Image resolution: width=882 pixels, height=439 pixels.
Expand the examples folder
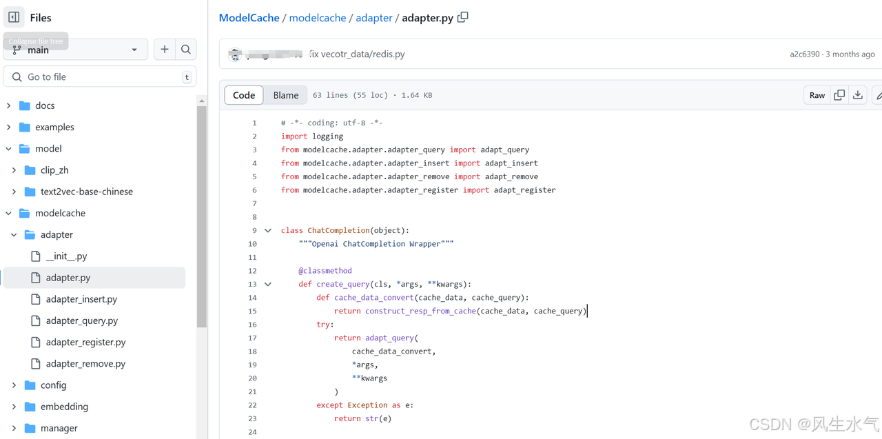tap(9, 127)
